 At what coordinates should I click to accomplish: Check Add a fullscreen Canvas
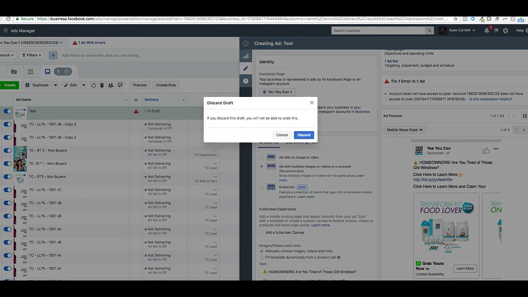(261, 233)
